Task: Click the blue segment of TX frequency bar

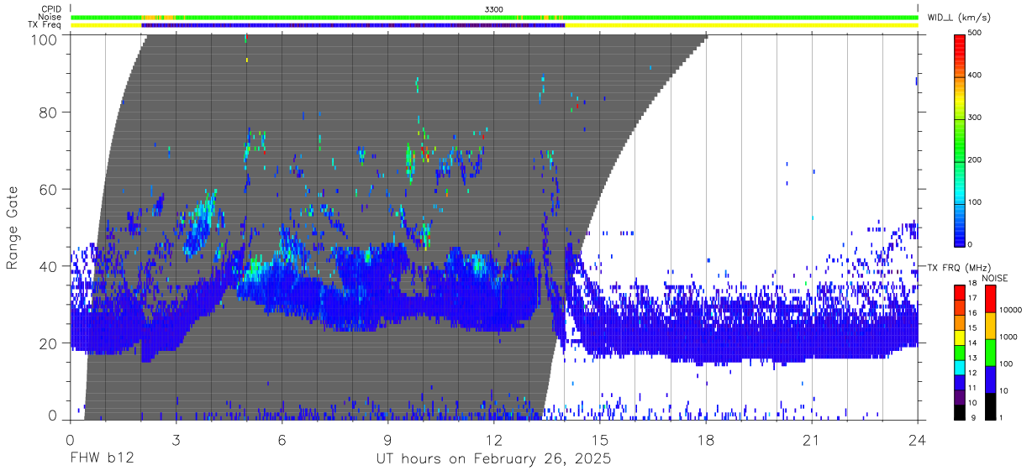Action: click(353, 25)
